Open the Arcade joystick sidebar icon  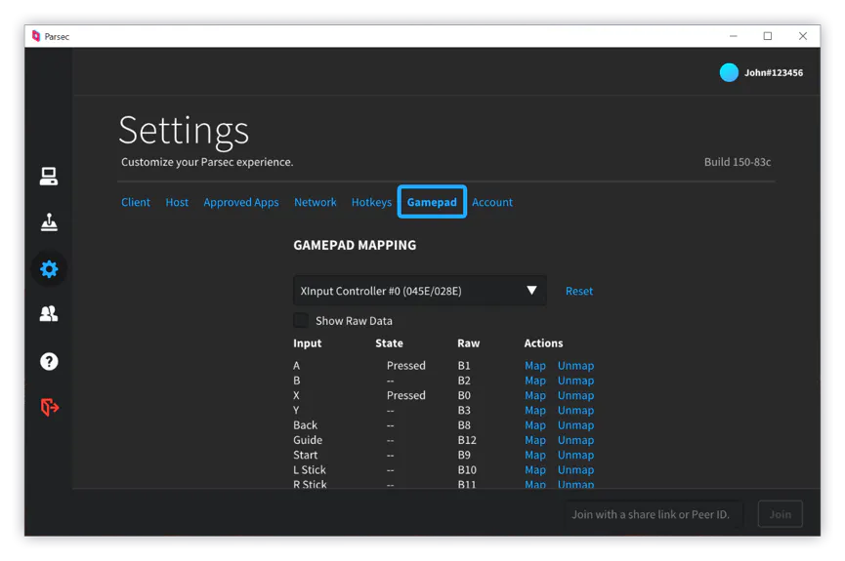[x=49, y=221]
